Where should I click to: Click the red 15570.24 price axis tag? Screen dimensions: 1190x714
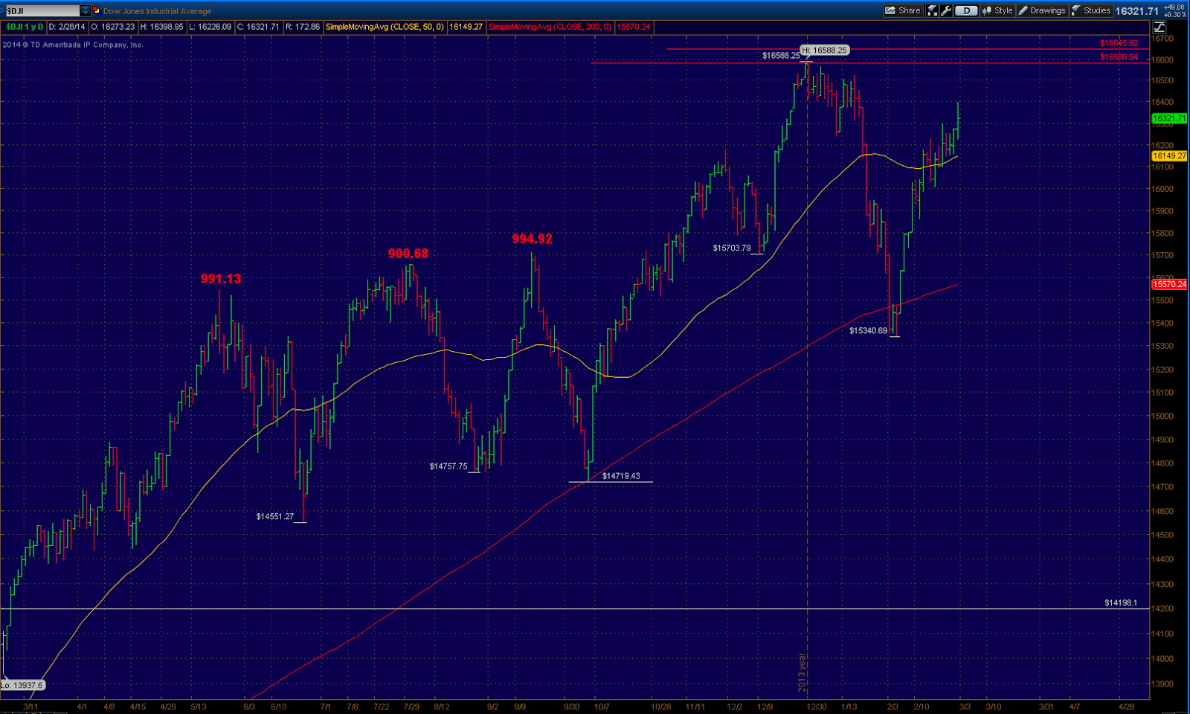click(1169, 284)
